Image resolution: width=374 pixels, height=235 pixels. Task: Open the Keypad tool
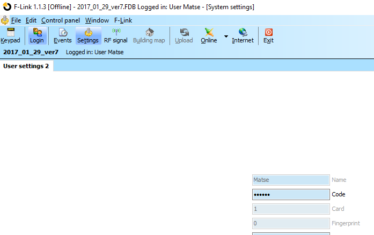click(x=10, y=35)
